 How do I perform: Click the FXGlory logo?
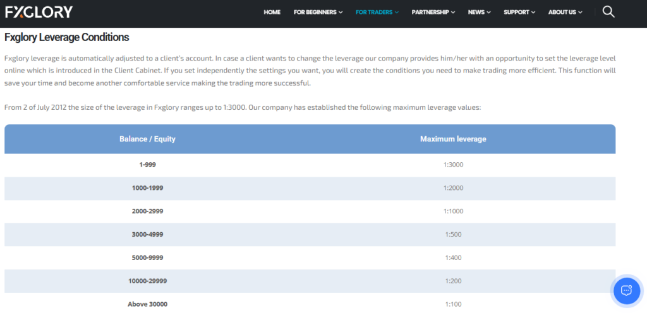(39, 12)
